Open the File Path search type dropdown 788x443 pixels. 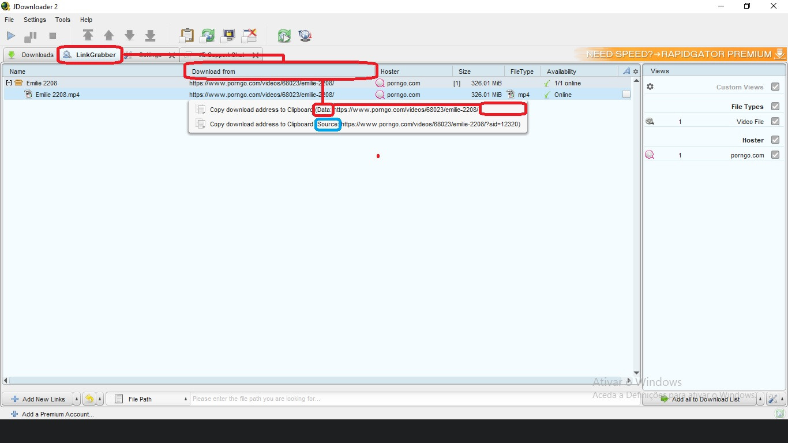[x=148, y=399]
